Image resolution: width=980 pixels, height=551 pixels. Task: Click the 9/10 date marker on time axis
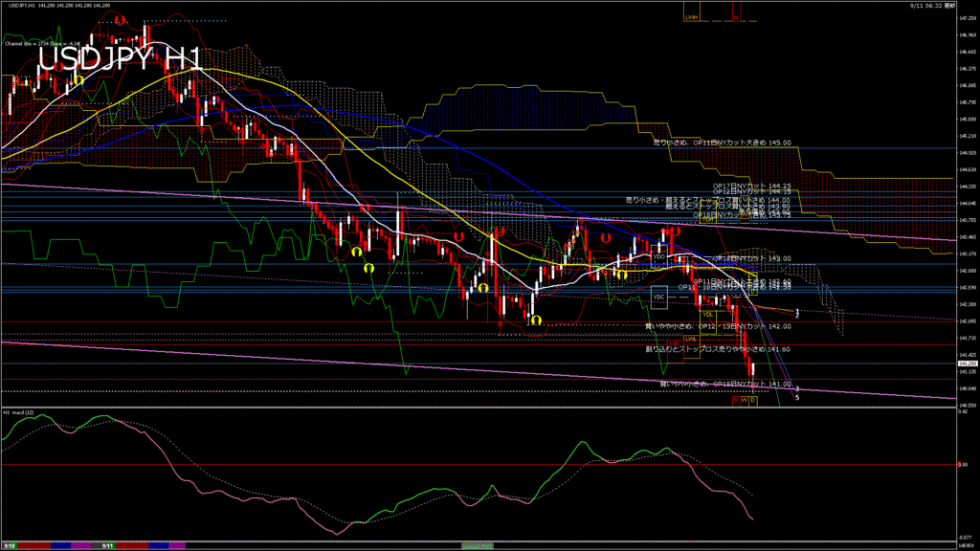point(10,546)
